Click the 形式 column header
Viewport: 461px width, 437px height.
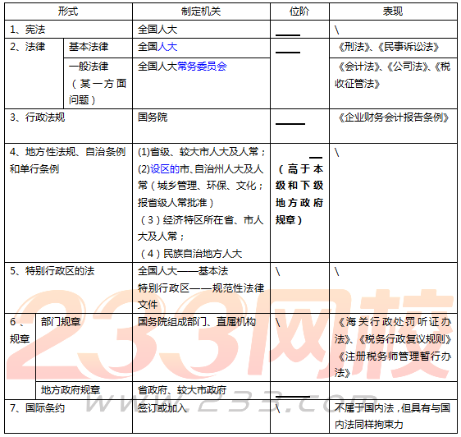click(68, 11)
